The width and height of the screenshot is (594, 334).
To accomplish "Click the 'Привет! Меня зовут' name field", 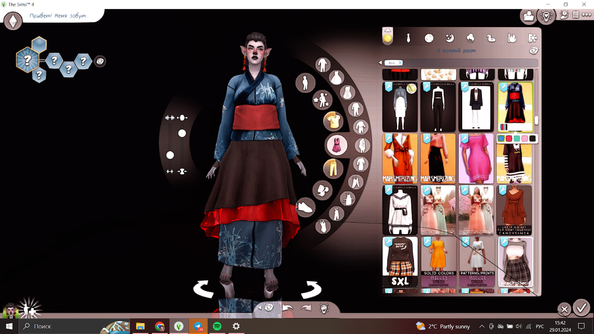I will (x=59, y=16).
